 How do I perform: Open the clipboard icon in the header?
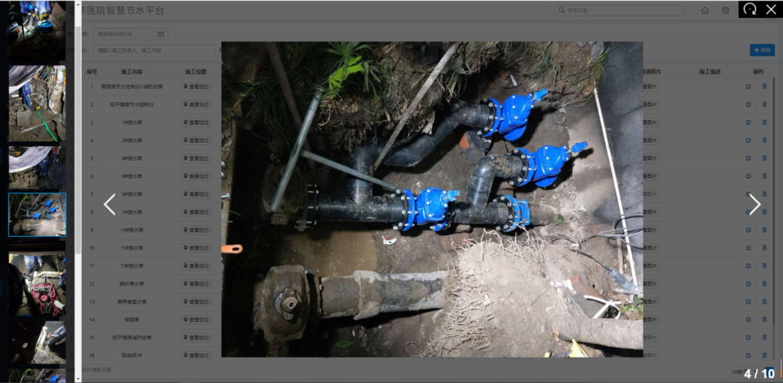click(726, 10)
